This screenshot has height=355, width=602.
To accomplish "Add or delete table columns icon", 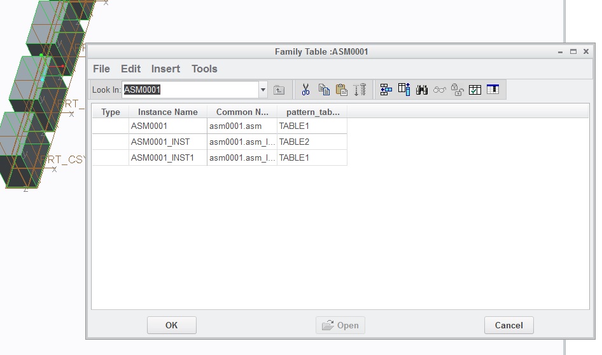I will 404,90.
